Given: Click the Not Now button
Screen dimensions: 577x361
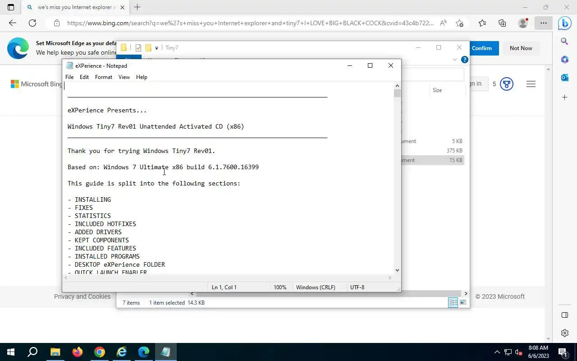Looking at the screenshot, I should (521, 48).
